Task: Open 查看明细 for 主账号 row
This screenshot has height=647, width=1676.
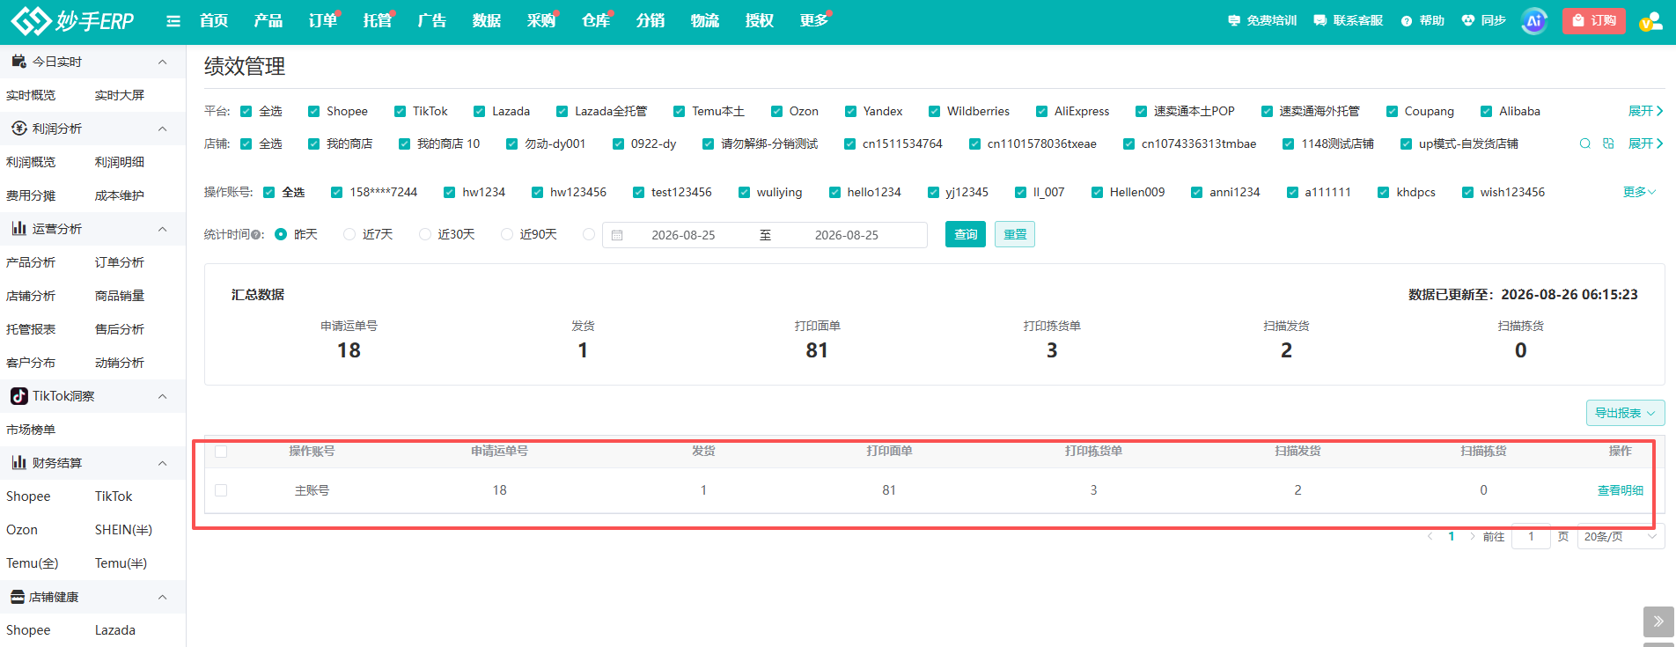Action: tap(1621, 490)
